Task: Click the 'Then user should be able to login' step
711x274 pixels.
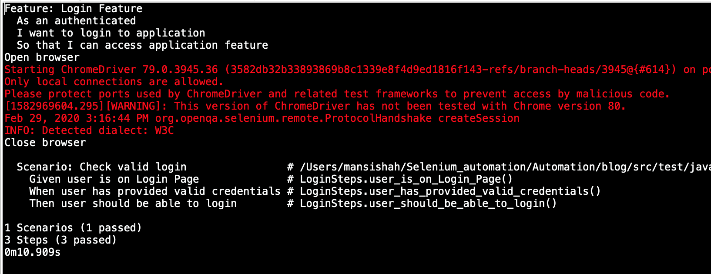Action: 133,204
